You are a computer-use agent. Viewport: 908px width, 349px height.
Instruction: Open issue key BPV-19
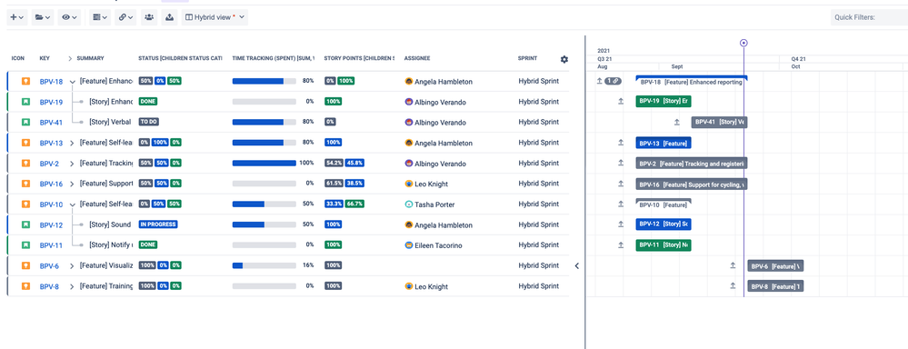(51, 103)
